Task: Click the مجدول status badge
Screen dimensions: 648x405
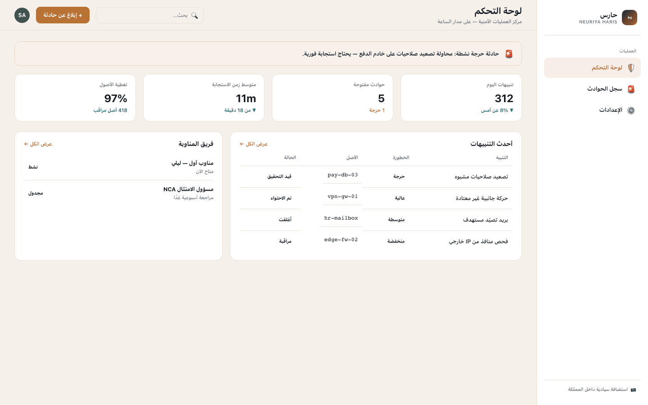Action: click(x=36, y=193)
